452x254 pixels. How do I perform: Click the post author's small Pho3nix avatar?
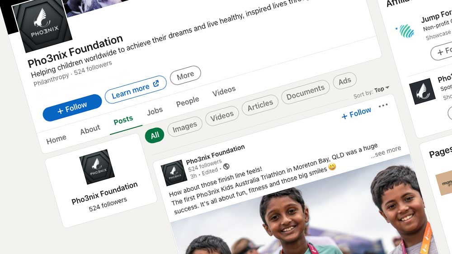point(174,173)
